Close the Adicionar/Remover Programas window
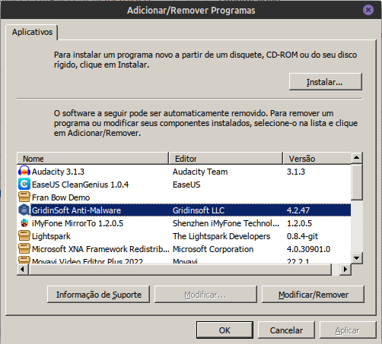Viewport: 382px width, 344px height. (x=368, y=10)
